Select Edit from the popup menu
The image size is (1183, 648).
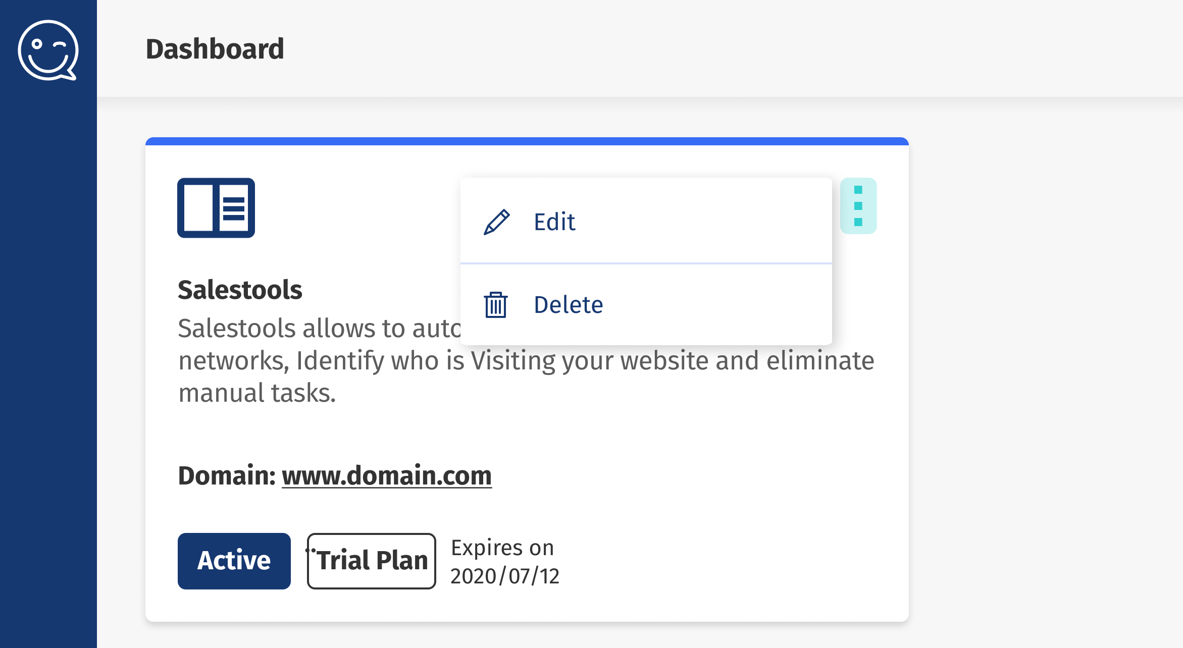[554, 222]
